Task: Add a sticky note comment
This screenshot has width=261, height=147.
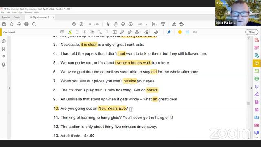Action: pos(62,32)
